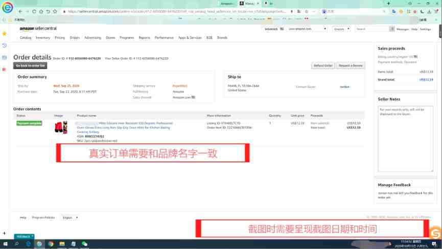Open the Brands menu
Image resolution: width=442 pixels, height=249 pixels.
pyautogui.click(x=222, y=37)
